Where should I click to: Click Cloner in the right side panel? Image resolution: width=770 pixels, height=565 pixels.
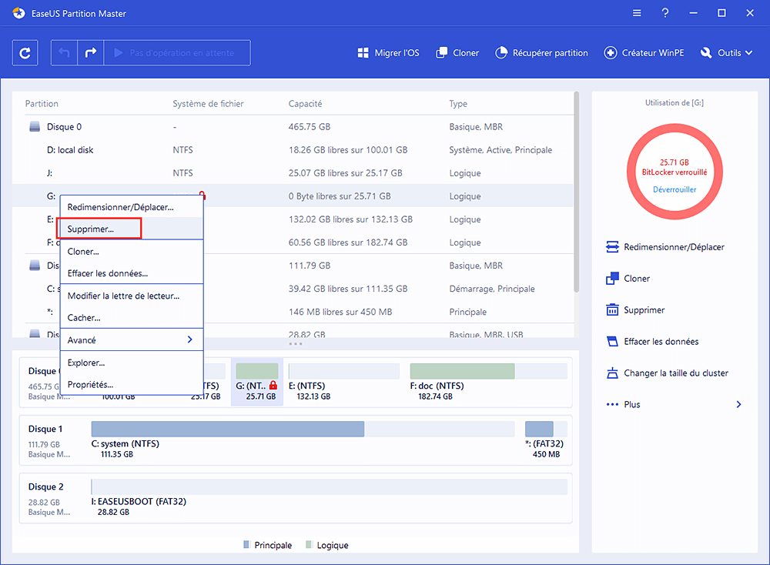628,279
